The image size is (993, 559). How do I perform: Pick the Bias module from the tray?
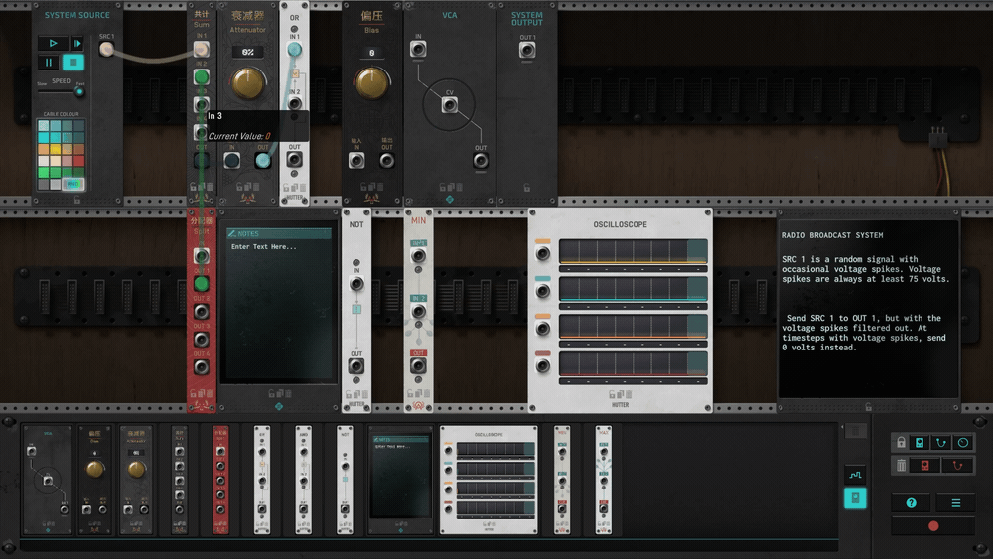coord(95,480)
